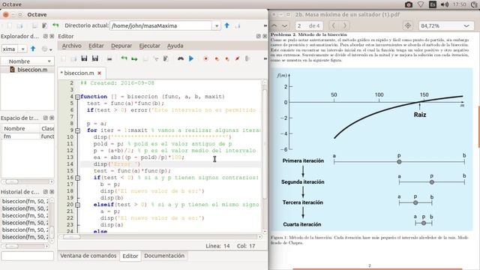Toggle a breakpoint using the red dot icon
This screenshot has width=480, height=270.
(205, 58)
